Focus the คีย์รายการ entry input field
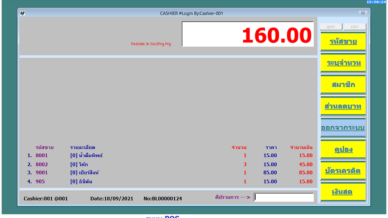Screen dimensions: 388x218 click(x=284, y=197)
